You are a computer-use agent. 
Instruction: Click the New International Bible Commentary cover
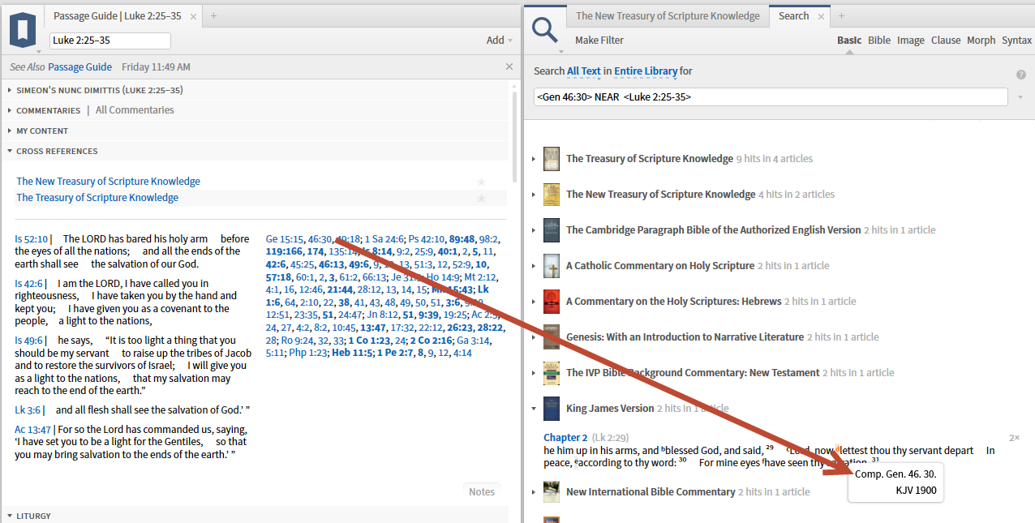point(552,491)
